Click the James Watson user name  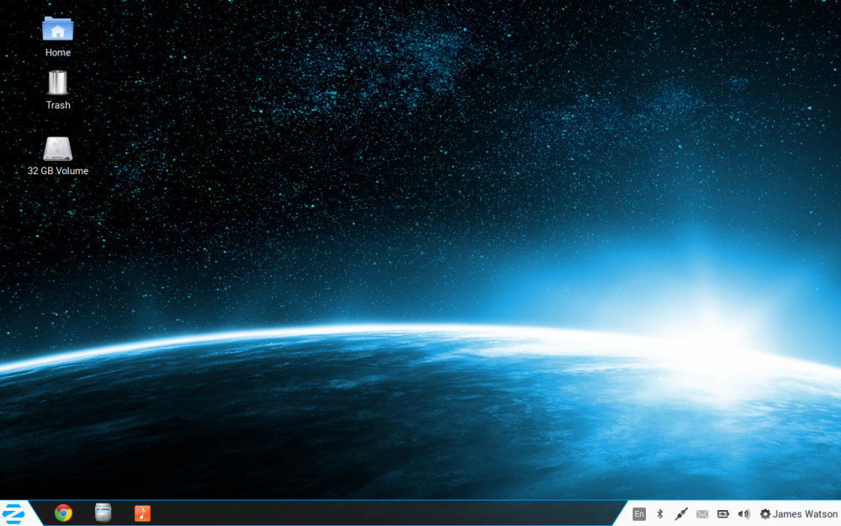tap(805, 514)
